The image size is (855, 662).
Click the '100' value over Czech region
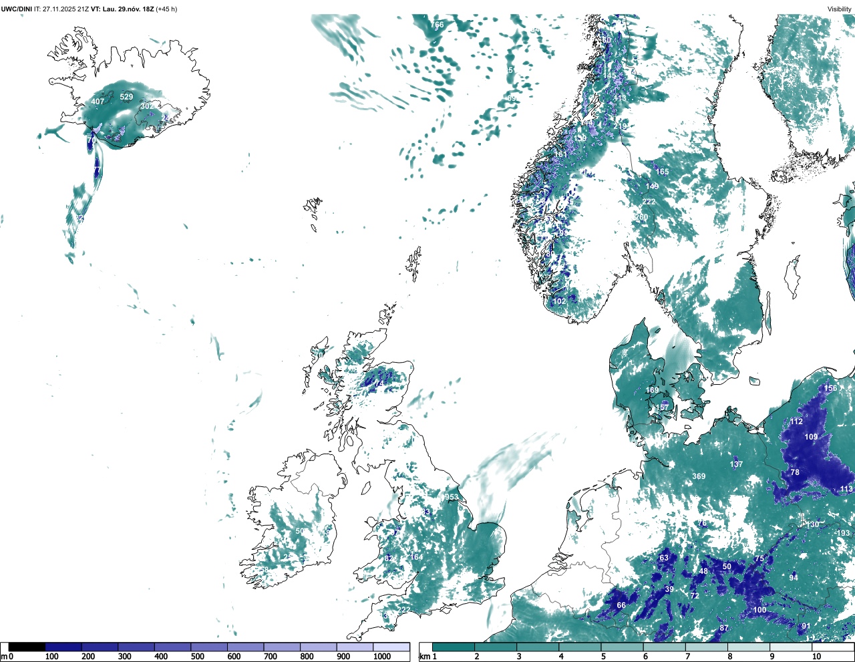(759, 610)
